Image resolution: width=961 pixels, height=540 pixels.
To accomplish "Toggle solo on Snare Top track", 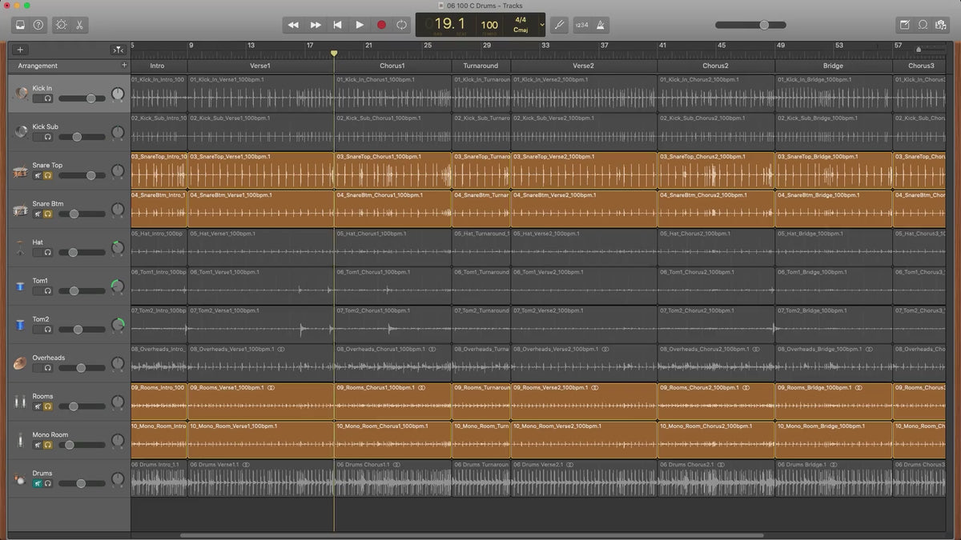I will pos(48,175).
